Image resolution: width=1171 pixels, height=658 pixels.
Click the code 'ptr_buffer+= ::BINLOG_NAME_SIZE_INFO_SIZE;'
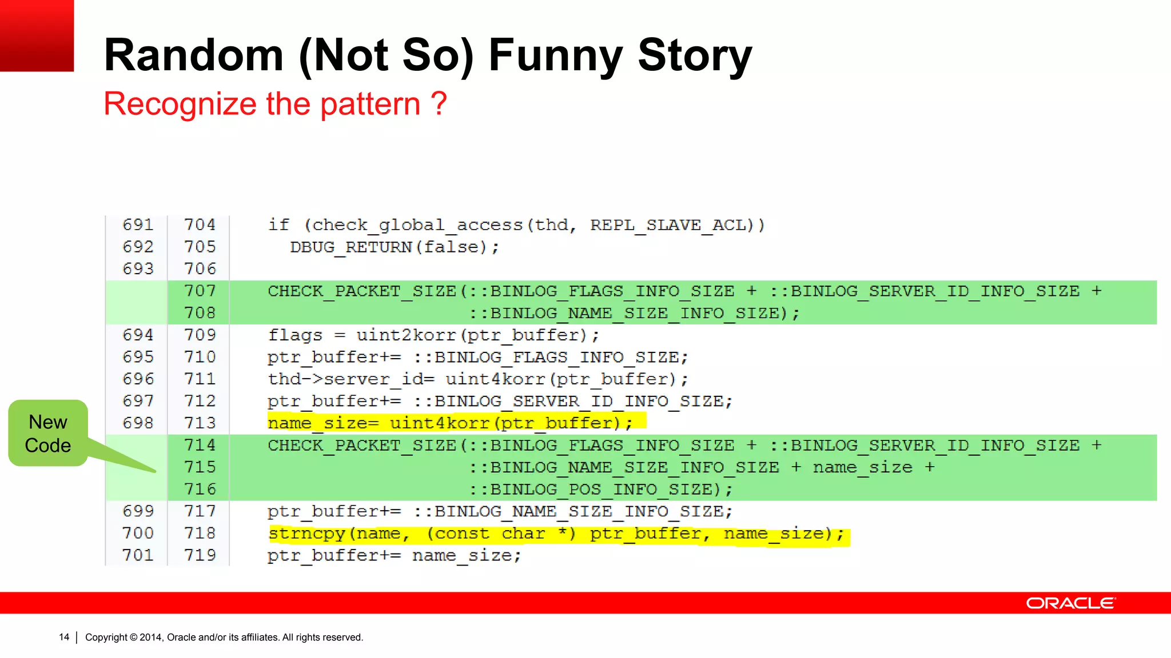pyautogui.click(x=500, y=512)
